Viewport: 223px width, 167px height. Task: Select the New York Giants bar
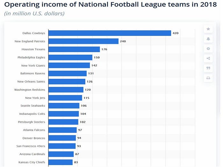point(69,65)
